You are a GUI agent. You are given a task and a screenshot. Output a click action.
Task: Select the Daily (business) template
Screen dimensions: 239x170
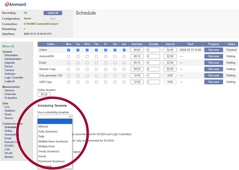pos(55,131)
